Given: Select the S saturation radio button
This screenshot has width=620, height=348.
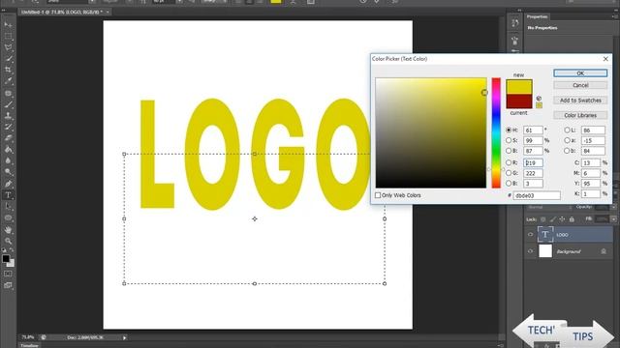Looking at the screenshot, I should tap(509, 140).
